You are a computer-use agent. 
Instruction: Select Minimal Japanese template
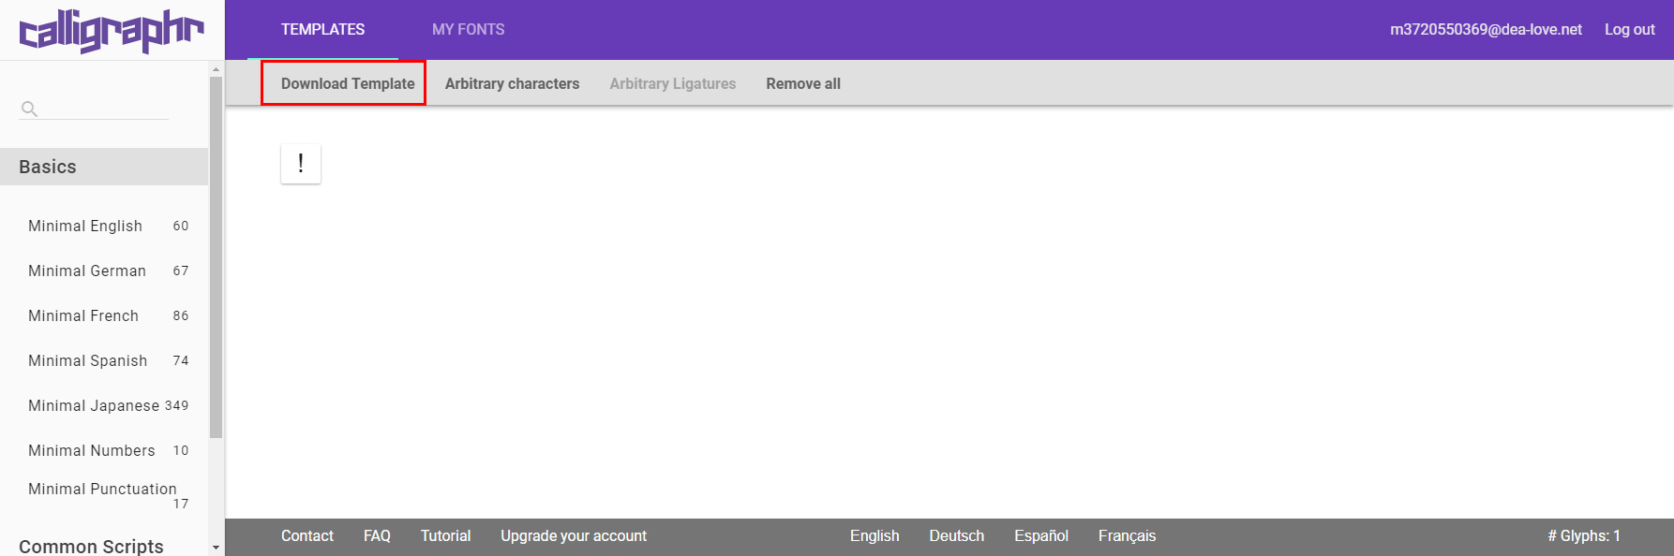(94, 405)
